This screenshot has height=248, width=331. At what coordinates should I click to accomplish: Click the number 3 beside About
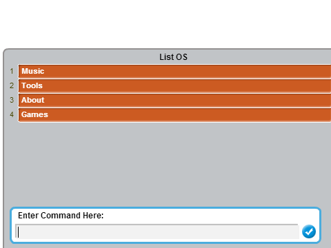pyautogui.click(x=12, y=100)
